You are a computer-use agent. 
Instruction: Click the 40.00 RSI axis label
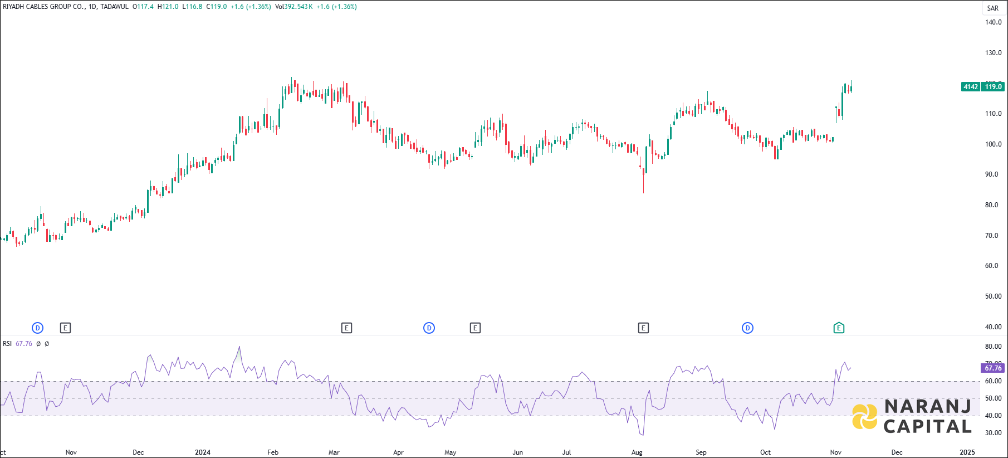tap(994, 416)
